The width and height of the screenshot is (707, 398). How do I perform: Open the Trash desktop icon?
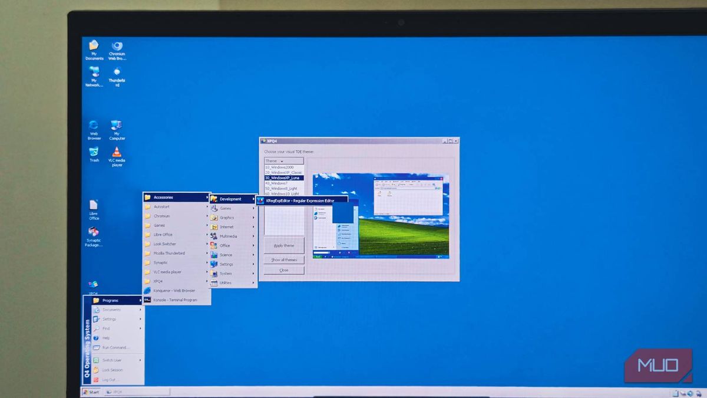[94, 154]
